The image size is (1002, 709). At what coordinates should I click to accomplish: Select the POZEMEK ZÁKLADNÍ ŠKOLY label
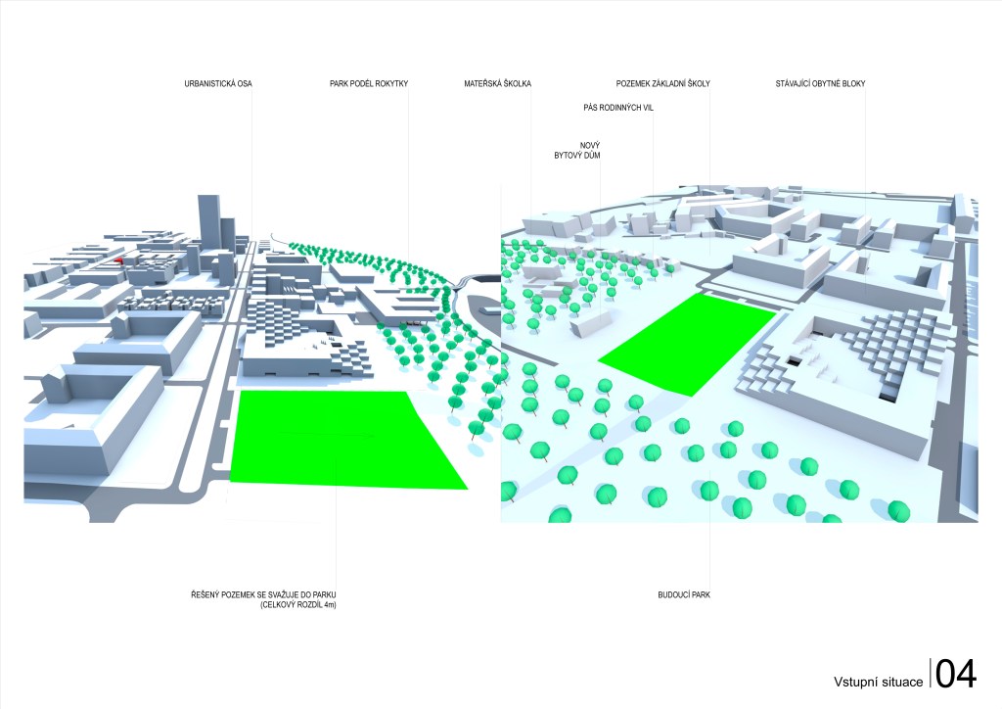click(x=662, y=84)
